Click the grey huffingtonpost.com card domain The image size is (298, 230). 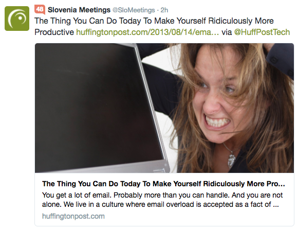(x=73, y=216)
